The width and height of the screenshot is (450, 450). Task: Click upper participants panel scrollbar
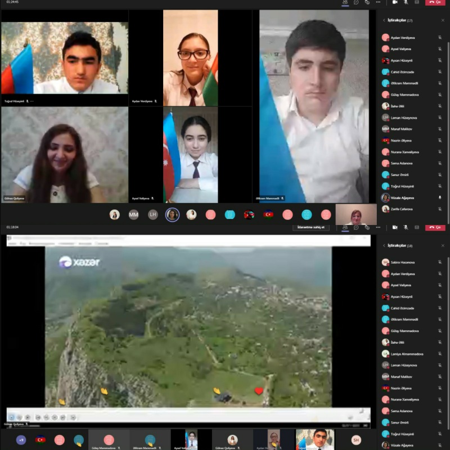(x=448, y=132)
